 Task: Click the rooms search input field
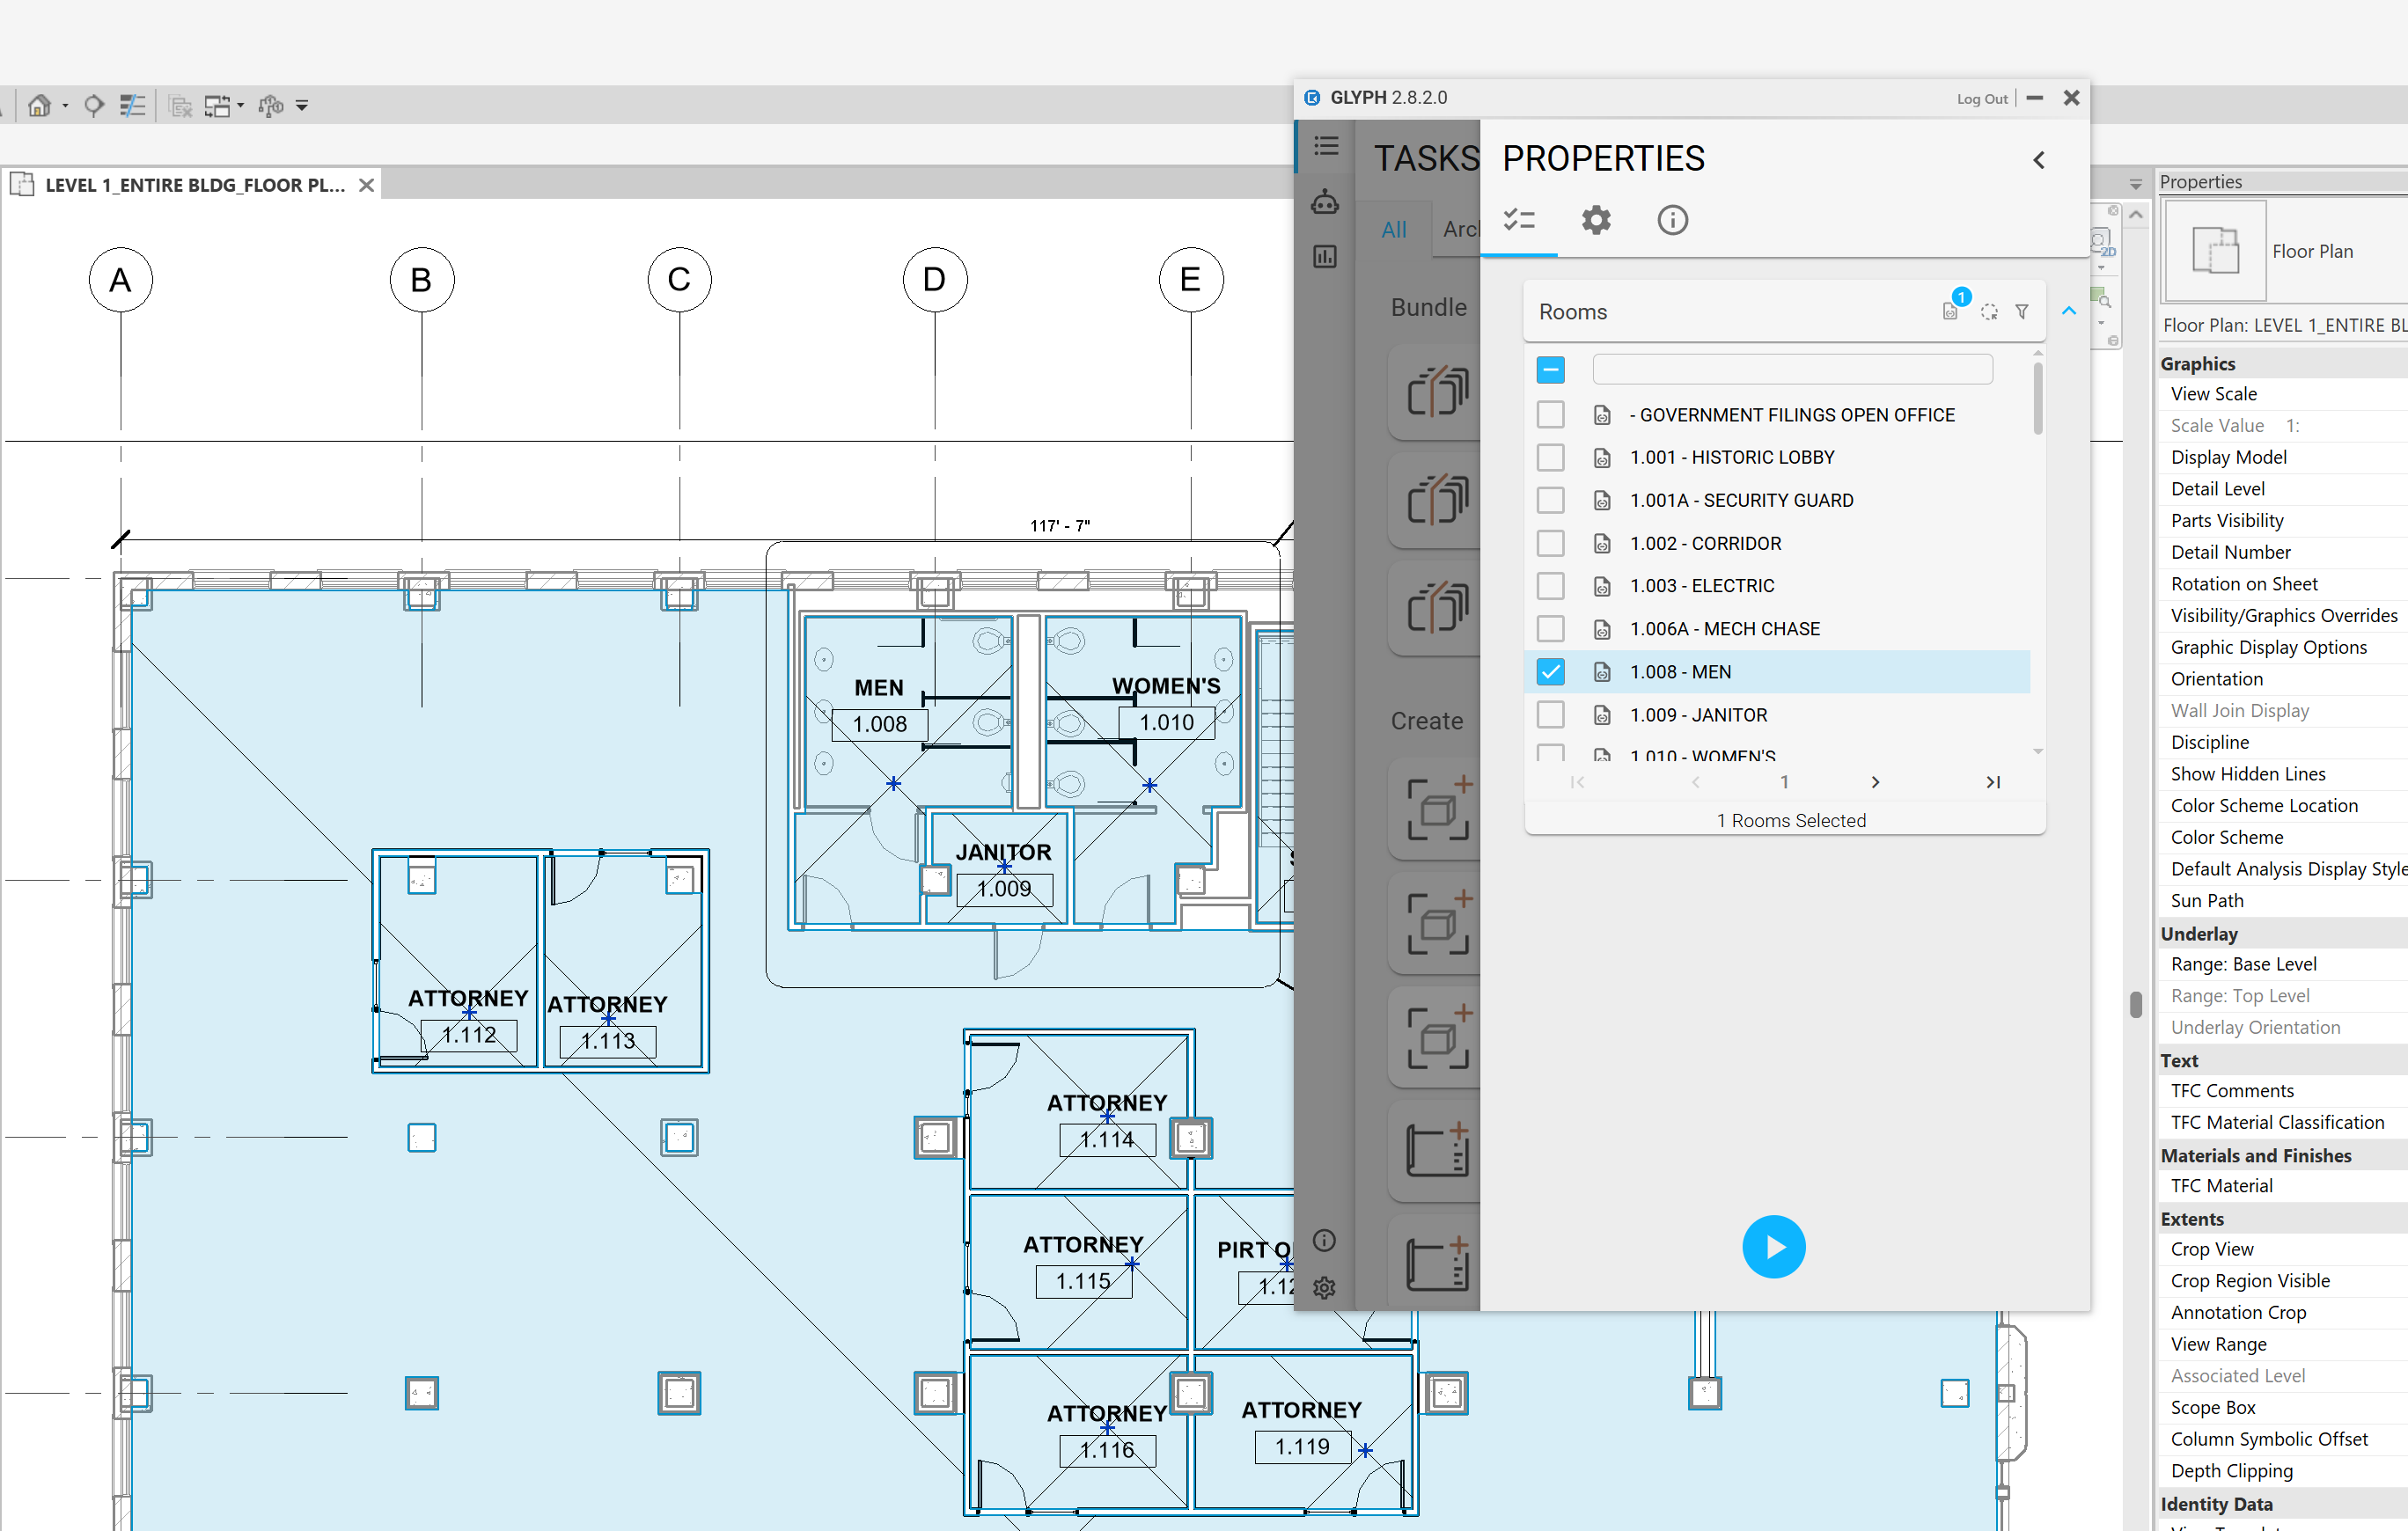click(x=1791, y=370)
